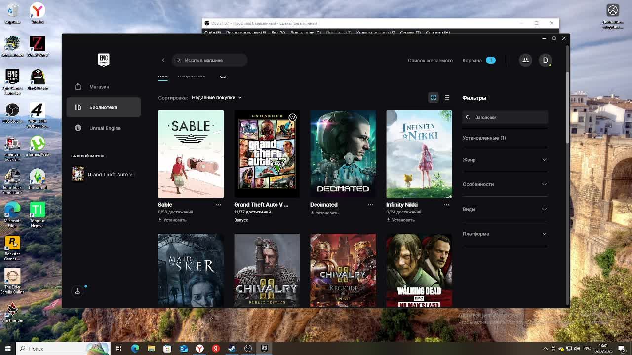Viewport: 632px width, 355px height.
Task: Open the notification center icon
Action: click(x=622, y=349)
